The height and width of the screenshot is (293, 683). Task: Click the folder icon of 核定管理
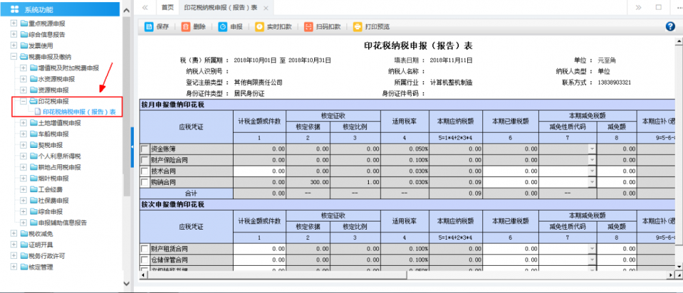(24, 267)
